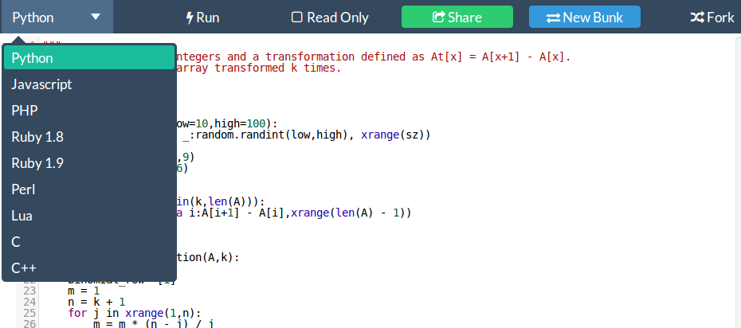Screen dimensions: 741x328
Task: Click the code line 'm = 1'
Action: [x=84, y=291]
